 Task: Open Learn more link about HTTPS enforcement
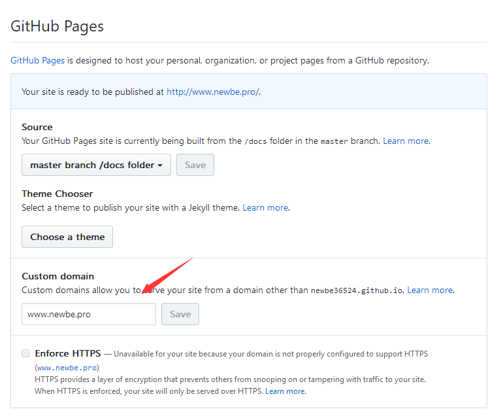pyautogui.click(x=285, y=391)
